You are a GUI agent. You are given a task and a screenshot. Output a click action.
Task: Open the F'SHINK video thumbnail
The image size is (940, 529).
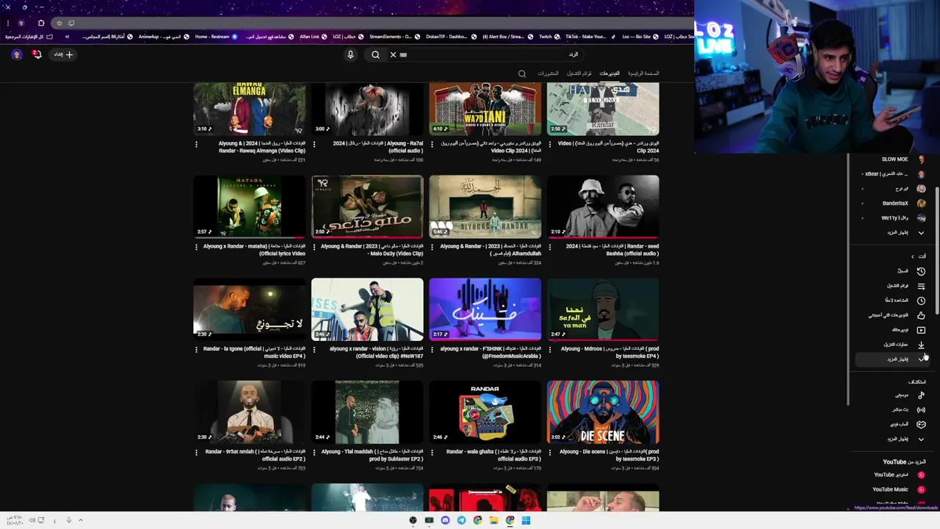point(485,309)
